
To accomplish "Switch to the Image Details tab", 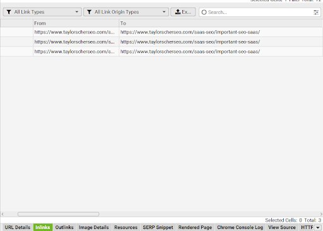I will click(94, 227).
